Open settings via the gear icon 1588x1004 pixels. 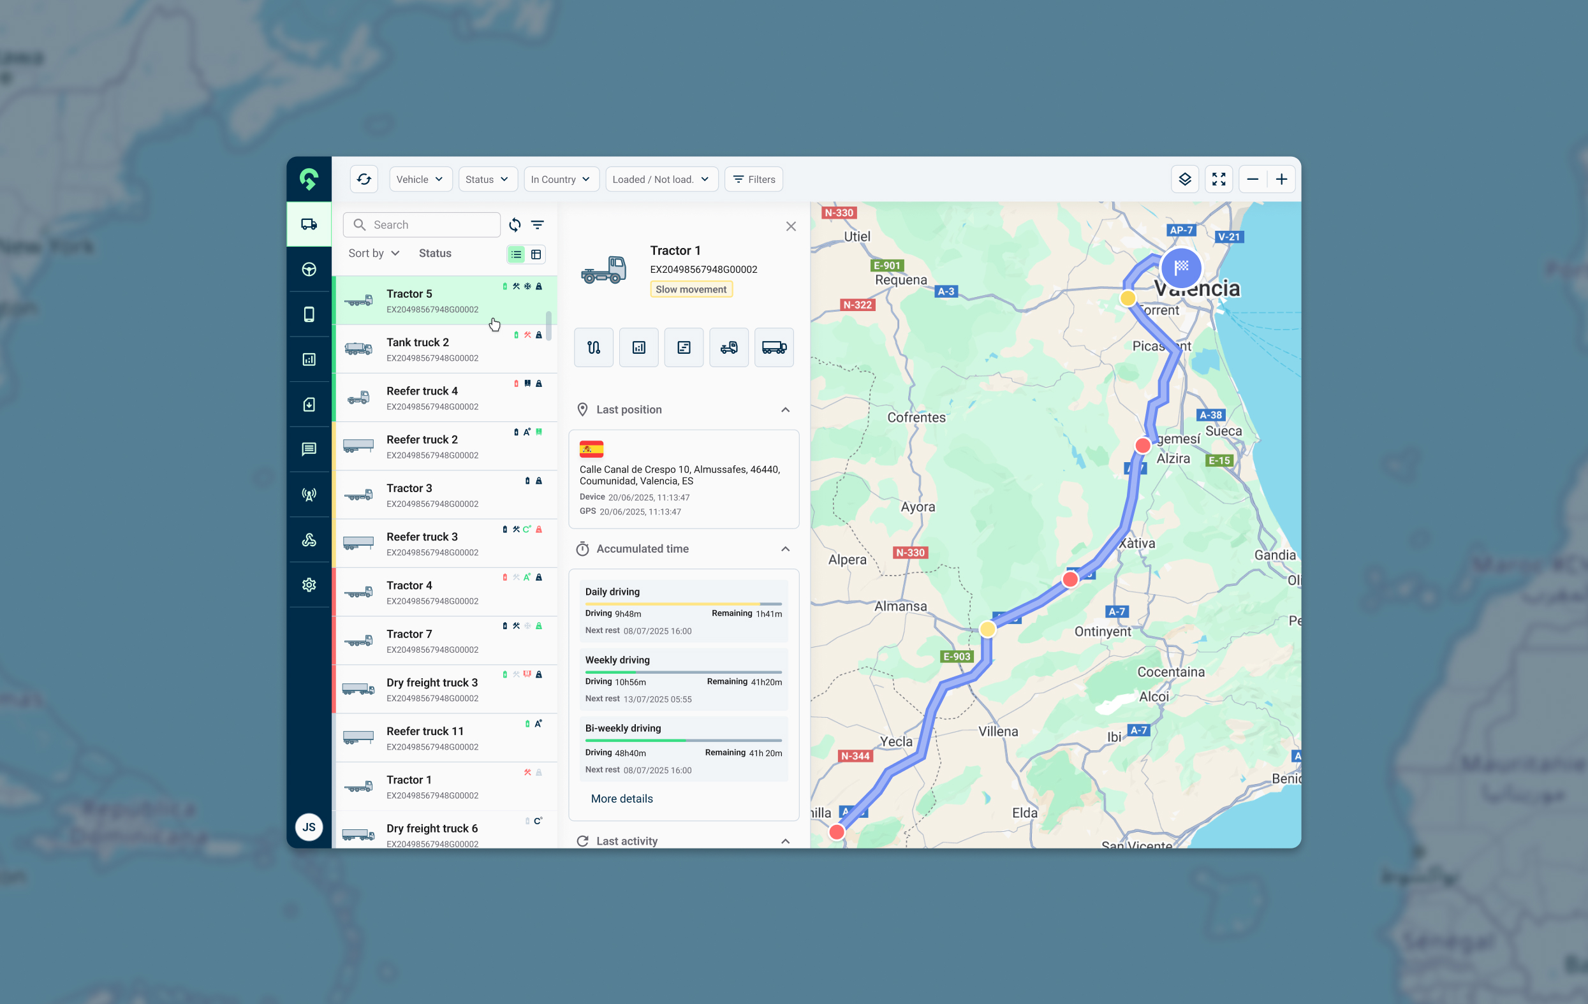[309, 585]
